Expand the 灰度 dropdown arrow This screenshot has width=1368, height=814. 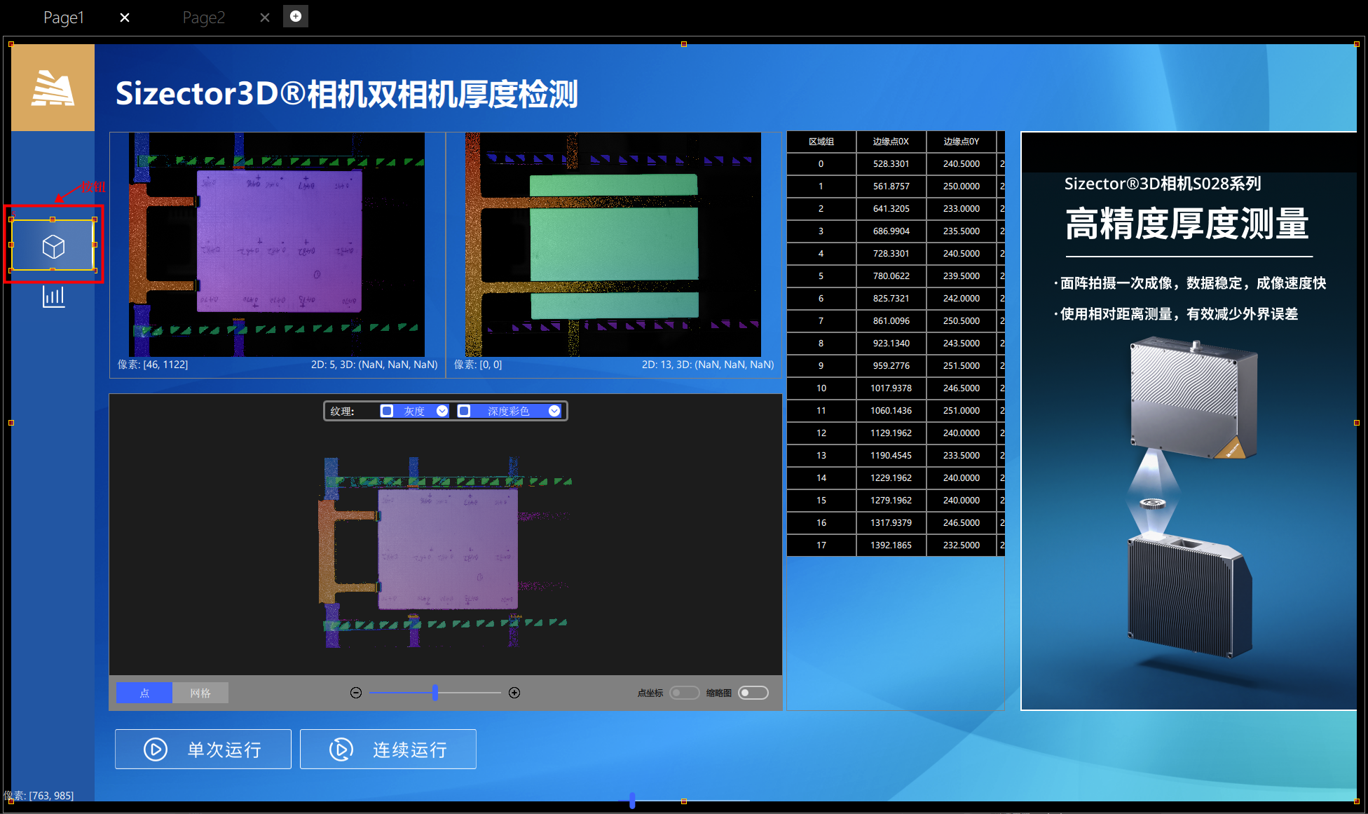pos(442,411)
